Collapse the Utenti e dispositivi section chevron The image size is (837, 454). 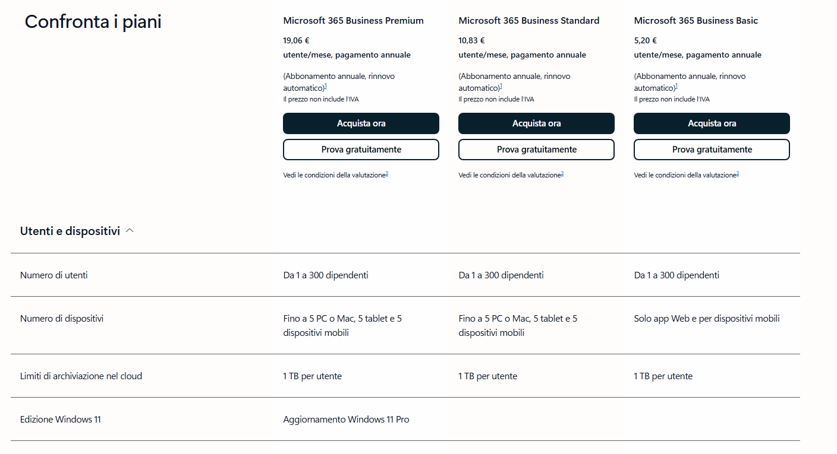tap(130, 231)
